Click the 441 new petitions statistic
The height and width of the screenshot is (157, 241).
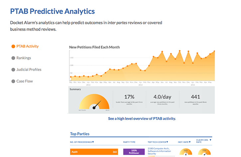click(195, 100)
